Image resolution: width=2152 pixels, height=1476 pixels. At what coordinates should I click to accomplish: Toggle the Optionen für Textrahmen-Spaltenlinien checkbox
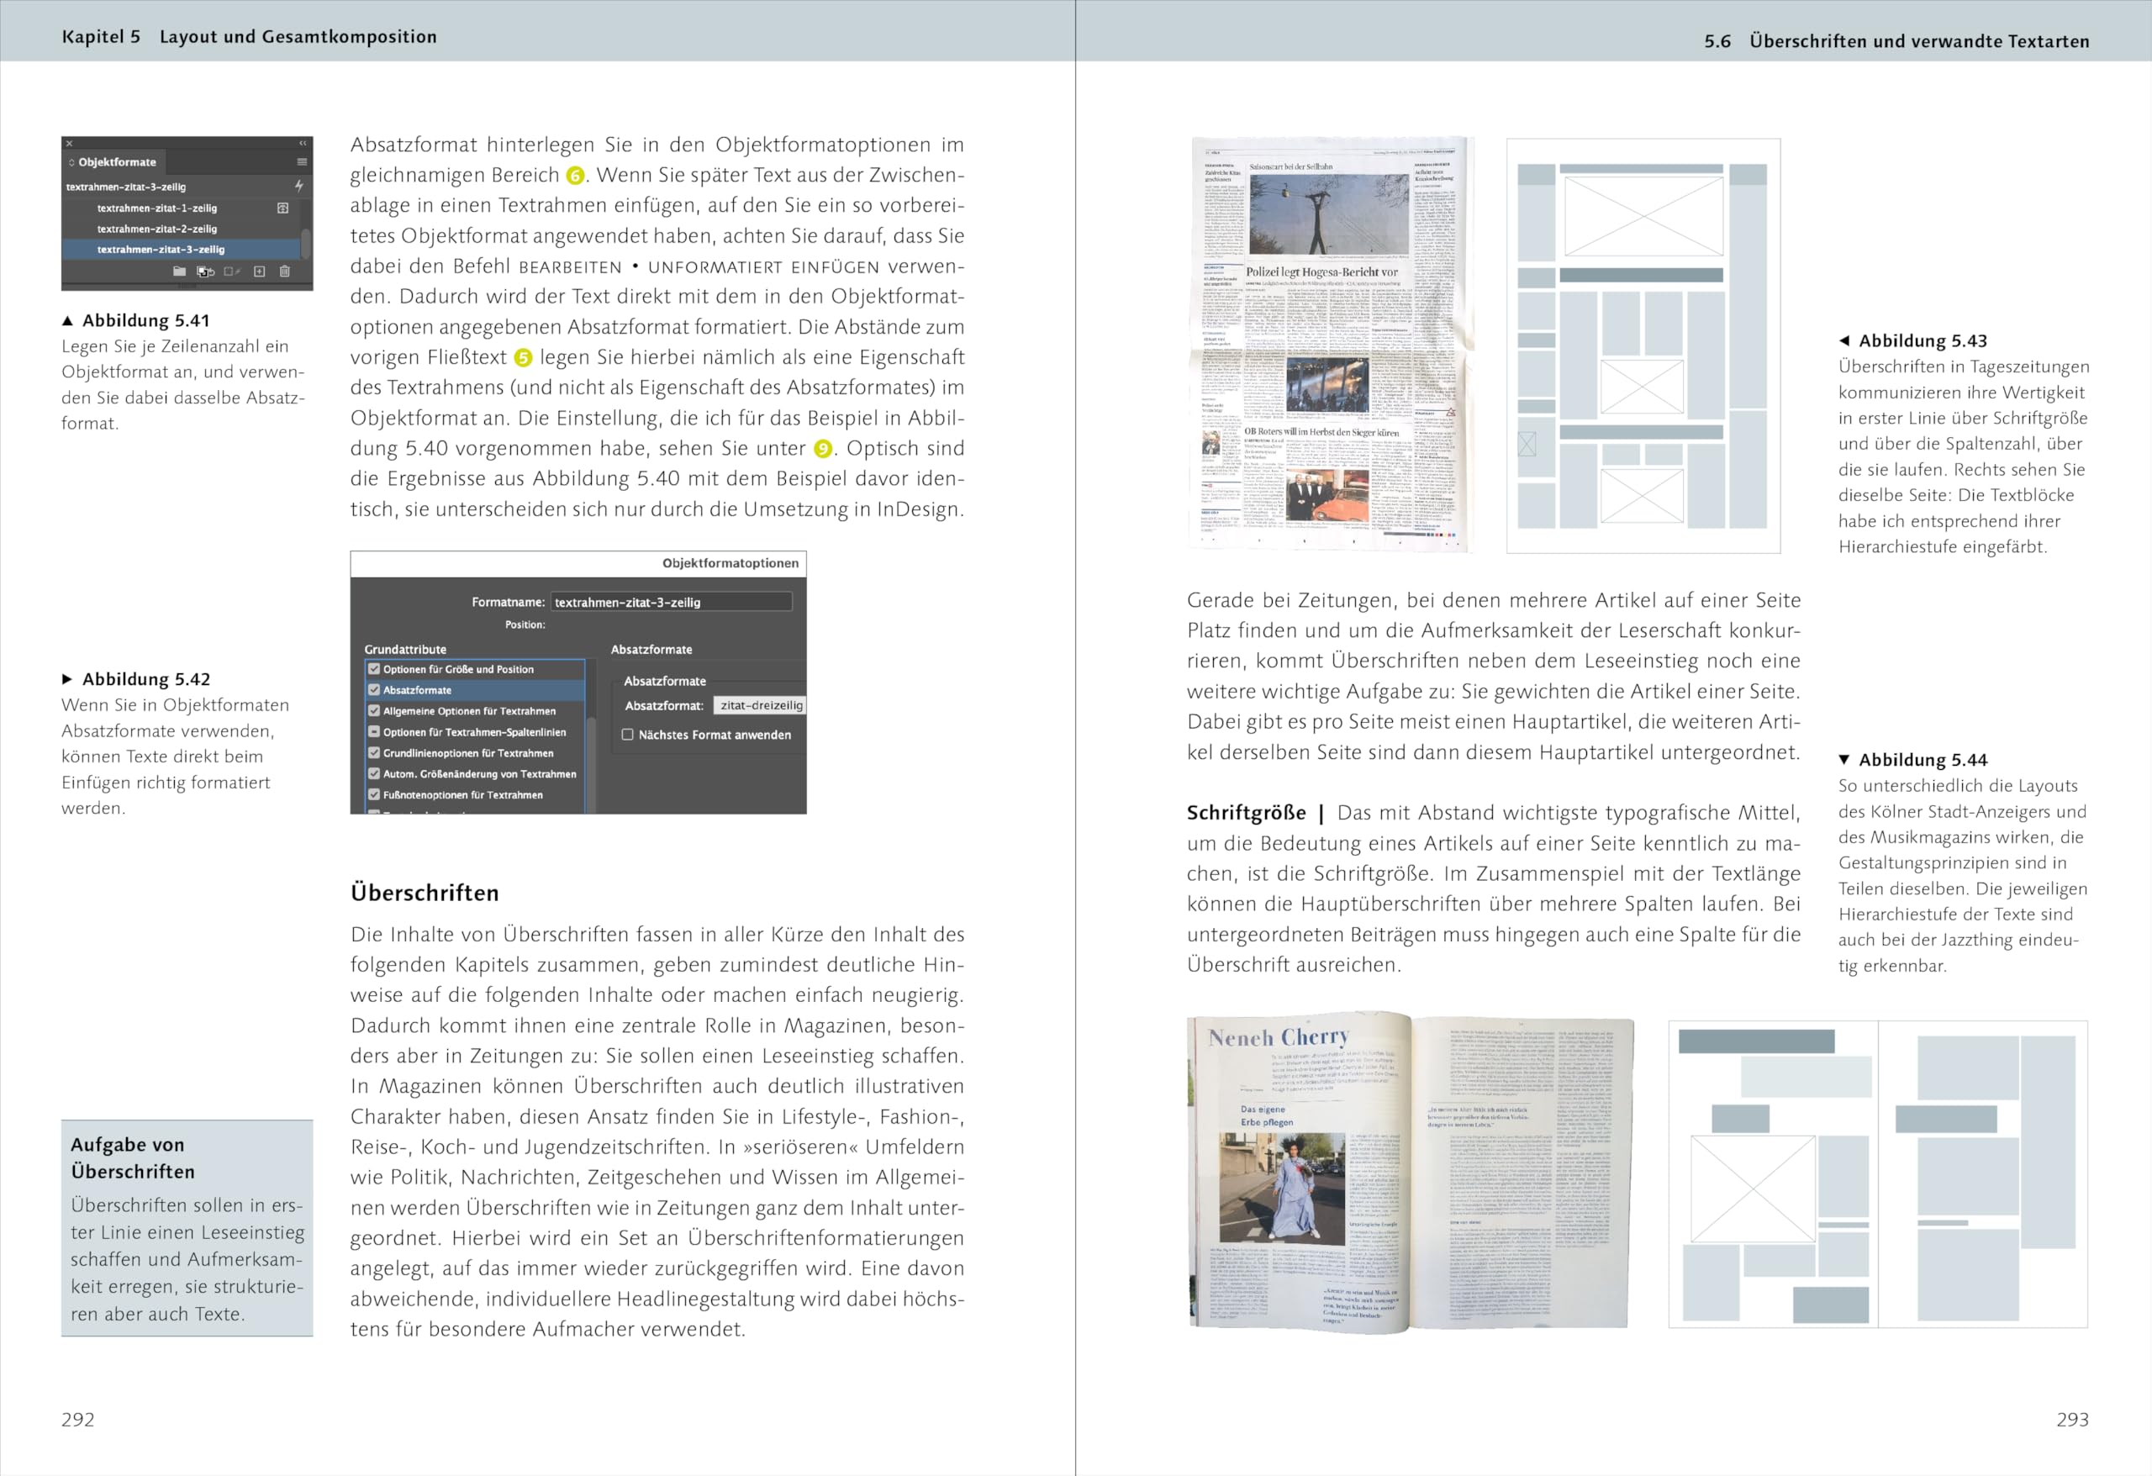click(374, 731)
